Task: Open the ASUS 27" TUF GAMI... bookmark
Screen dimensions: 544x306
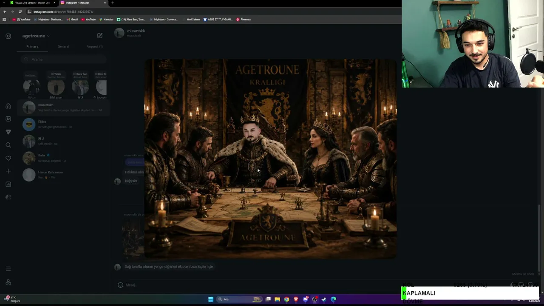Action: pyautogui.click(x=218, y=20)
